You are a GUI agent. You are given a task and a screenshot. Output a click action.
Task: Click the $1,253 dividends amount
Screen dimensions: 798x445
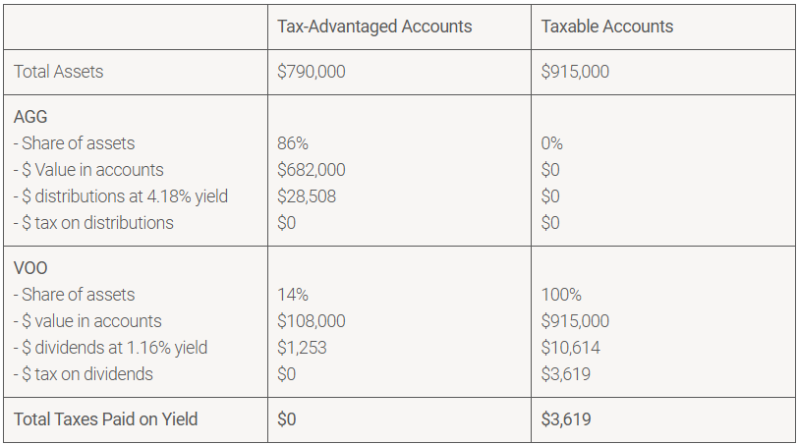tap(303, 348)
